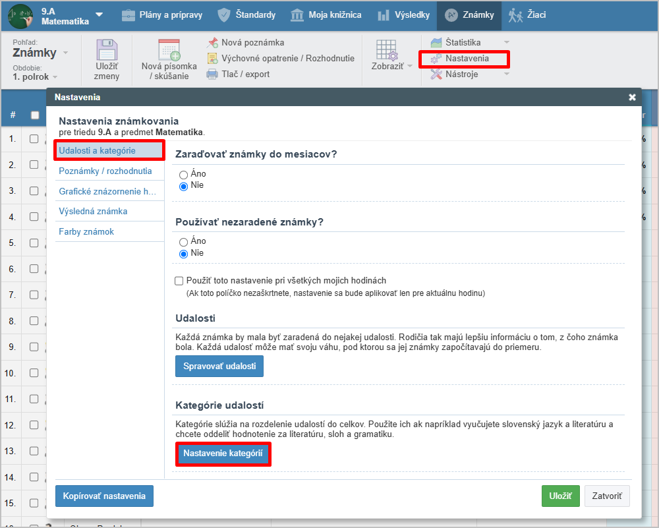Select Áno for Používať nezaradené známky
This screenshot has height=528, width=659.
(x=184, y=242)
